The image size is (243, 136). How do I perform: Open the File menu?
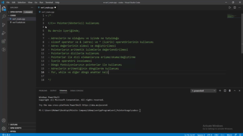click(x=8, y=3)
